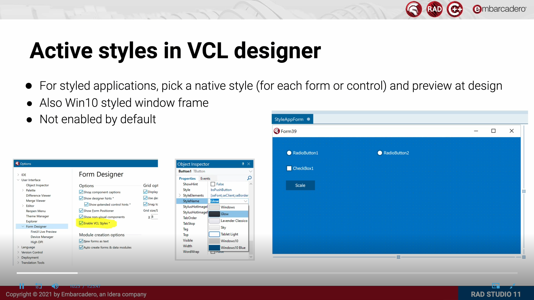Select Object Inspector in Options tree

[37, 185]
